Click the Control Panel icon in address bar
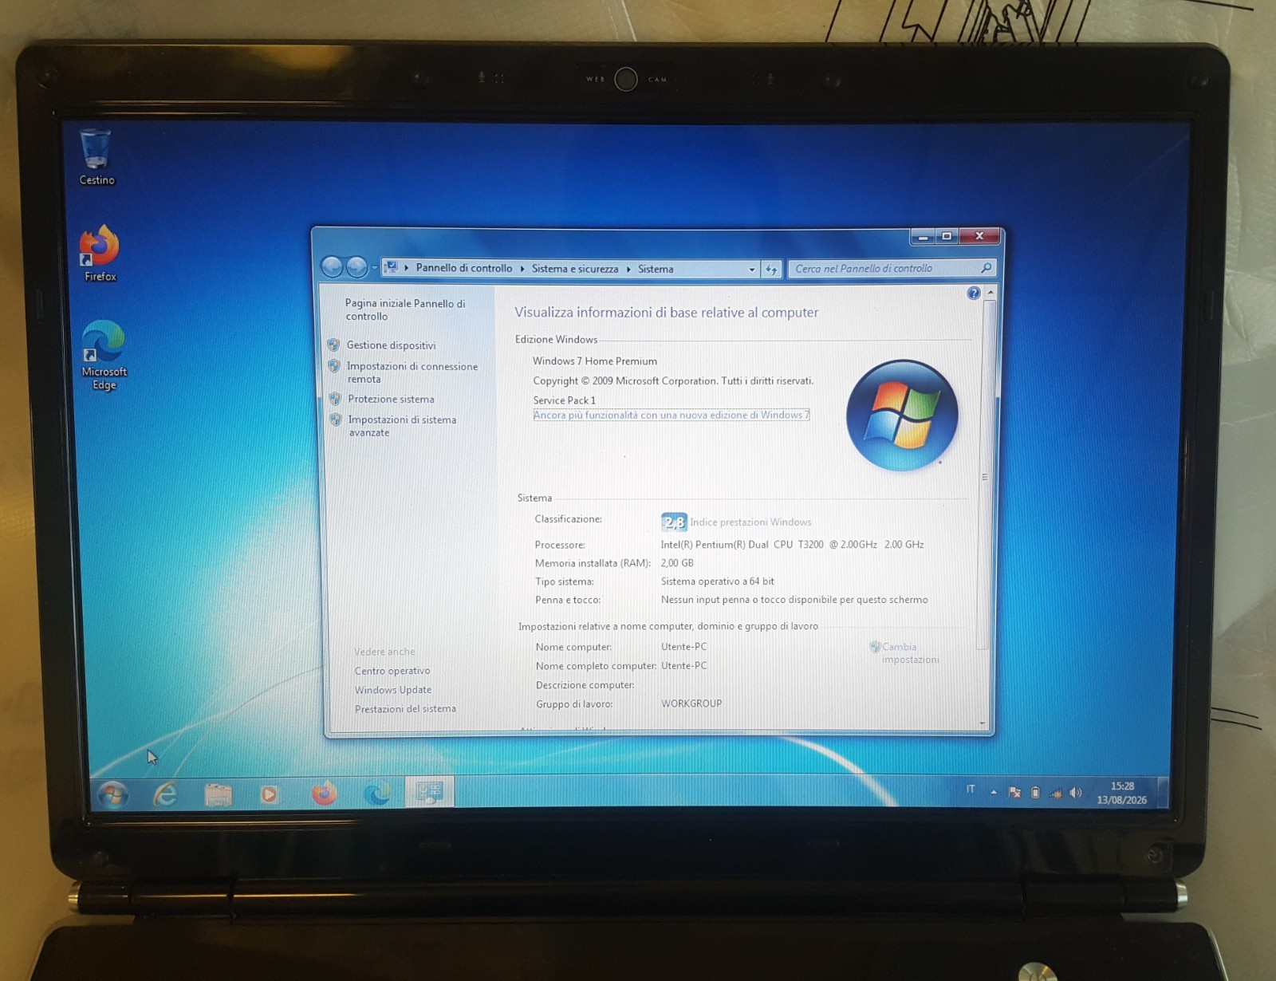 392,267
